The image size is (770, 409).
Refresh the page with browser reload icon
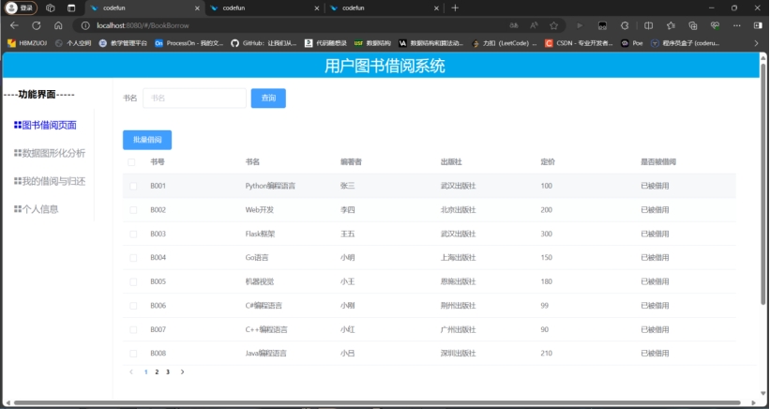[x=36, y=25]
